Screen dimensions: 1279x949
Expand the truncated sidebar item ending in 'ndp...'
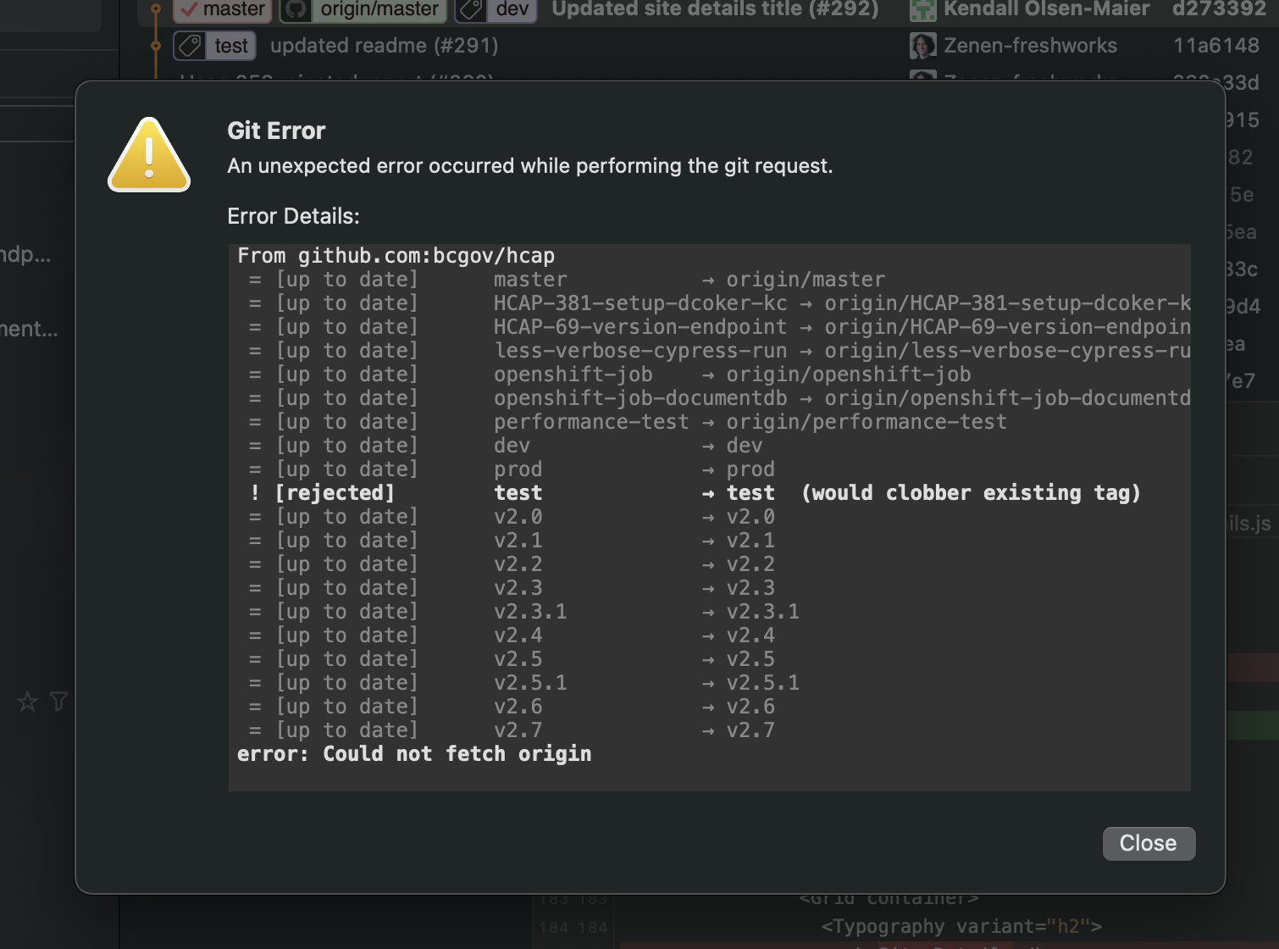(21, 253)
